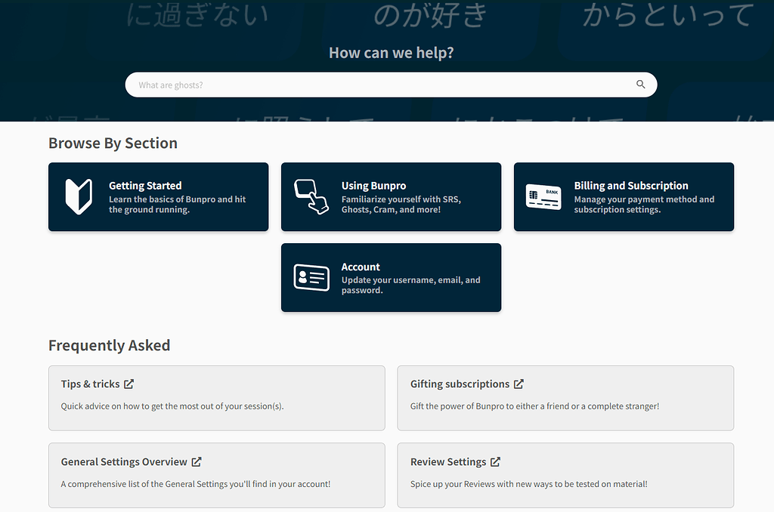Open the Gifting subscriptions article
Screen dimensions: 774x512
(565, 398)
